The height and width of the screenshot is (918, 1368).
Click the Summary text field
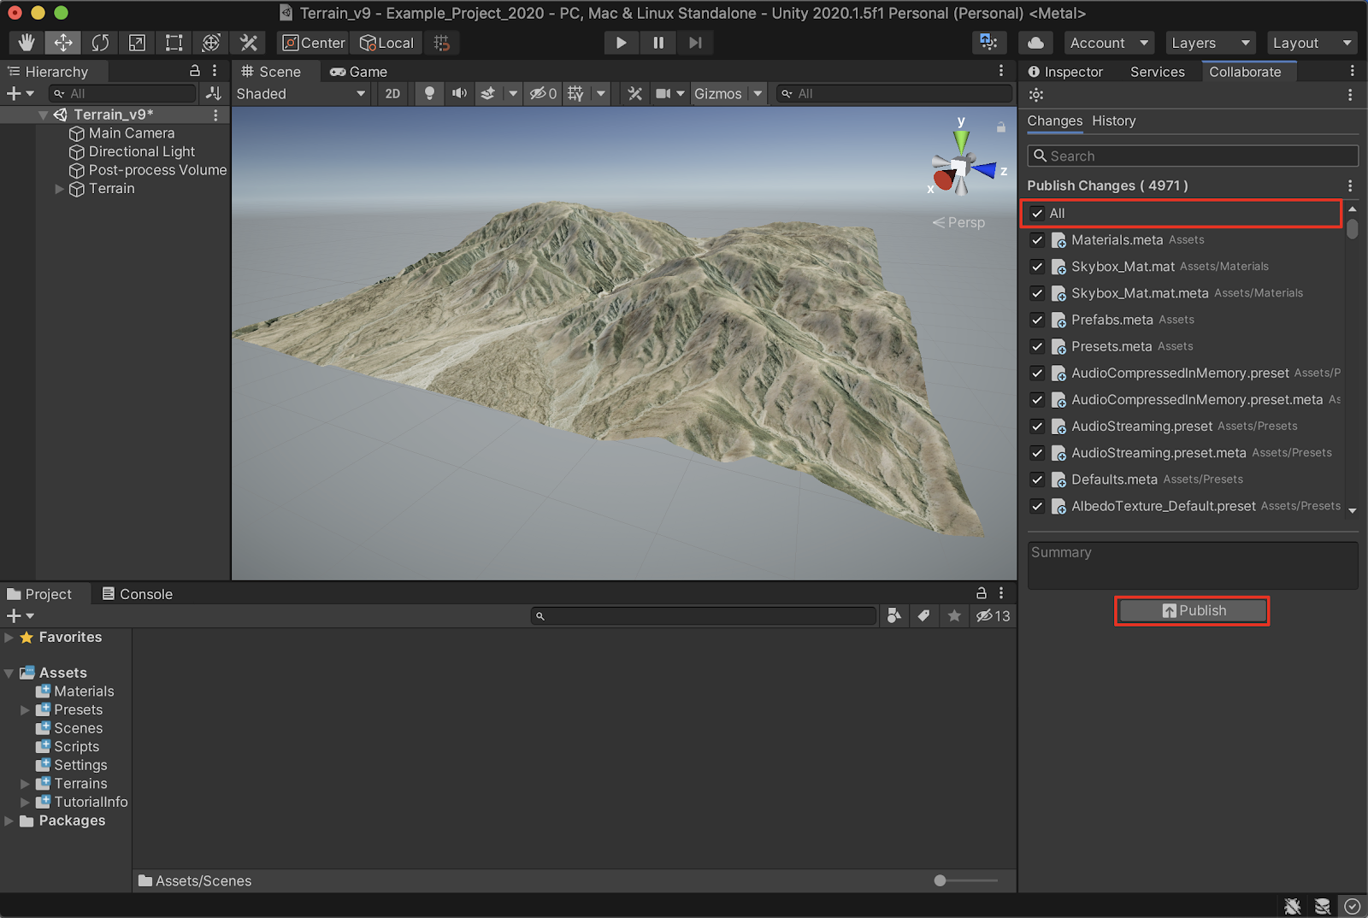click(1192, 566)
